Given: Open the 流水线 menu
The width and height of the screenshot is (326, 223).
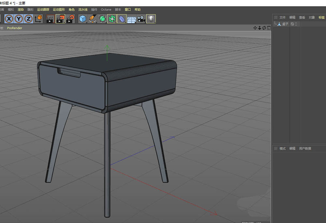Looking at the screenshot, I should tap(83, 9).
